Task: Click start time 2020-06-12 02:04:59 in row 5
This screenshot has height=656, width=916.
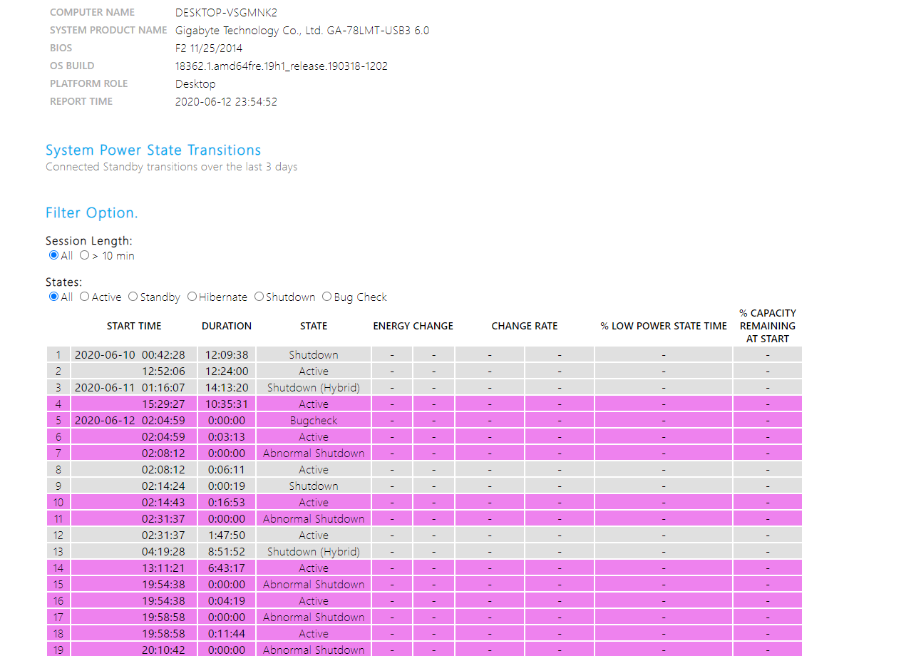Action: 130,421
